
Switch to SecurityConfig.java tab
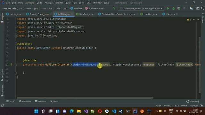(39, 14)
